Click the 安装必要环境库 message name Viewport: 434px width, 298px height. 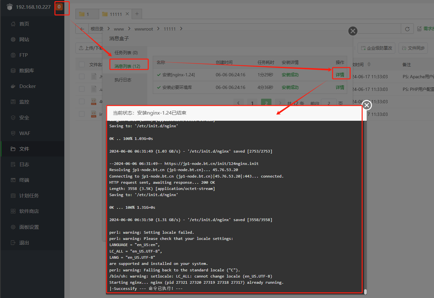tap(177, 87)
